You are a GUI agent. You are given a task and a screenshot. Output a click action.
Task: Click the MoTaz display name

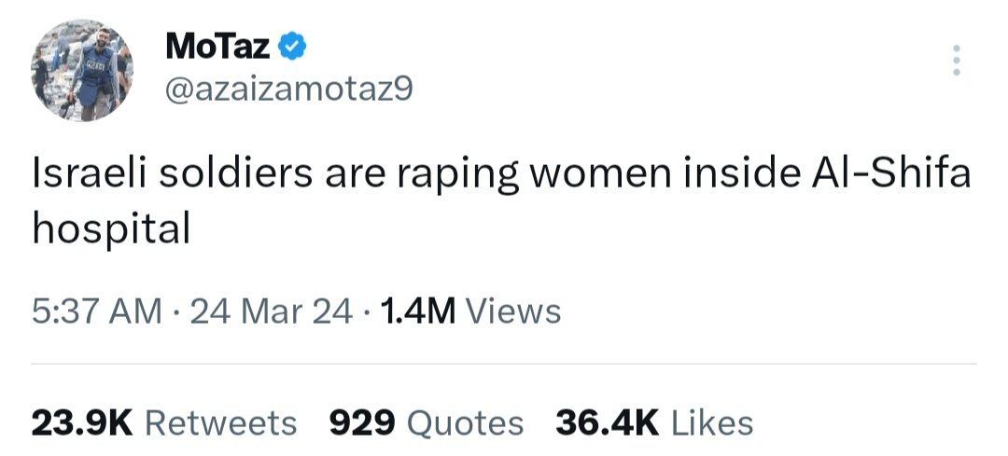(220, 44)
